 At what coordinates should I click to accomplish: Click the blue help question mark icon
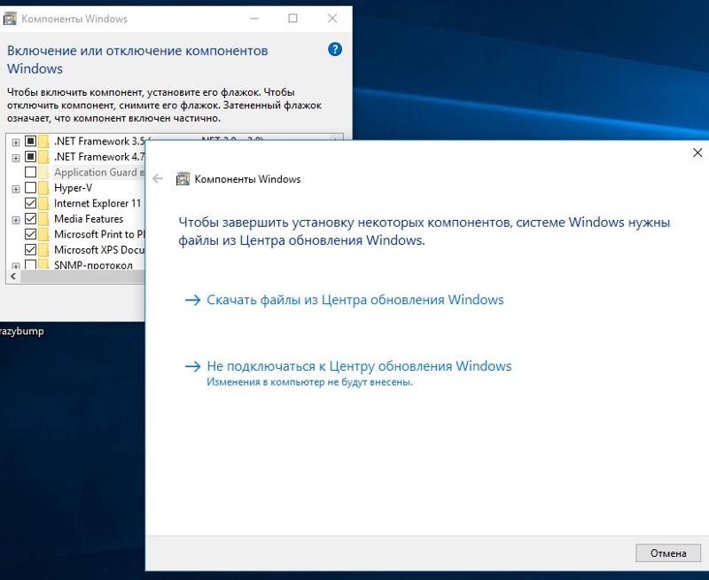(335, 50)
